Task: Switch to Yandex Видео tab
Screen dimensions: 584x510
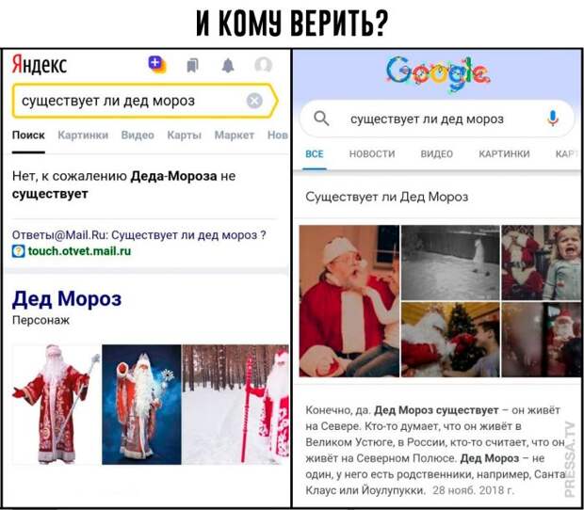Action: 138,135
